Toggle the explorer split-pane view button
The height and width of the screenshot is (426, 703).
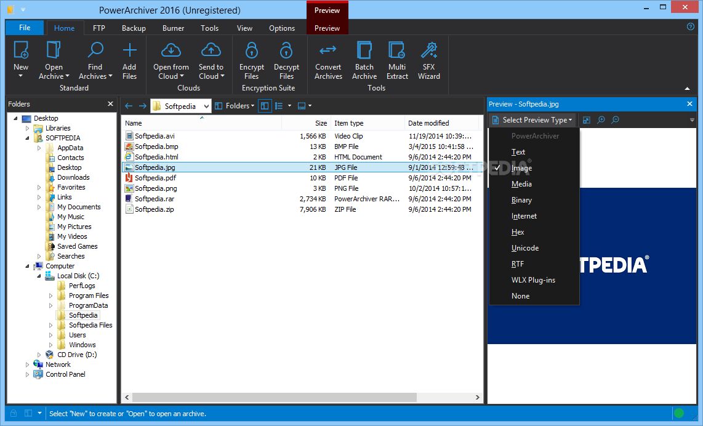pyautogui.click(x=265, y=106)
